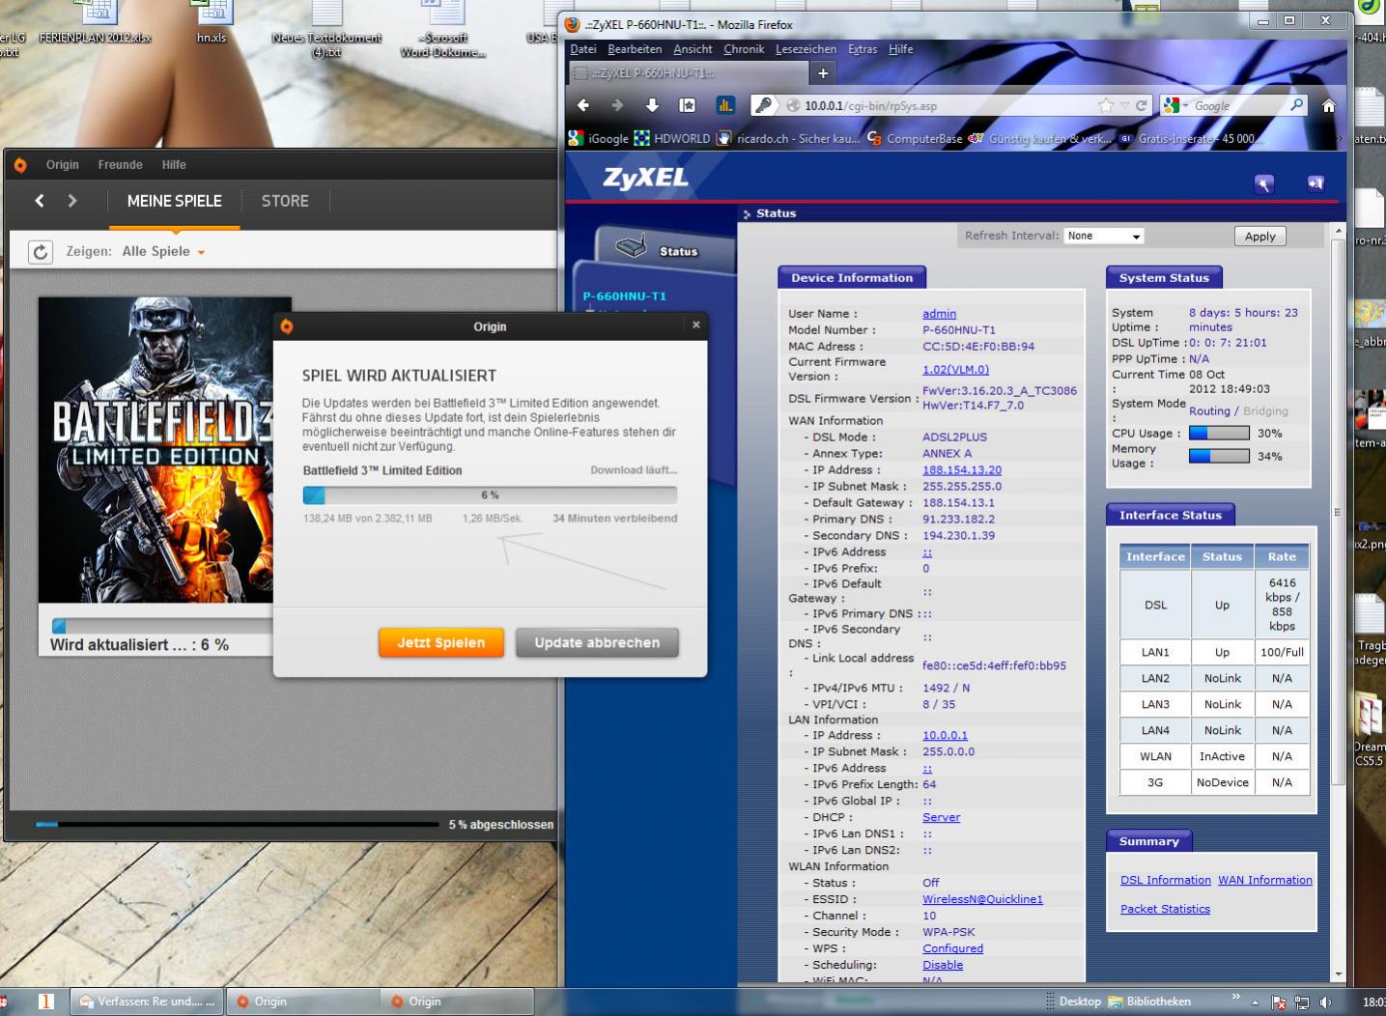The image size is (1386, 1016).
Task: Navigate back in Origin client
Action: pos(40,201)
